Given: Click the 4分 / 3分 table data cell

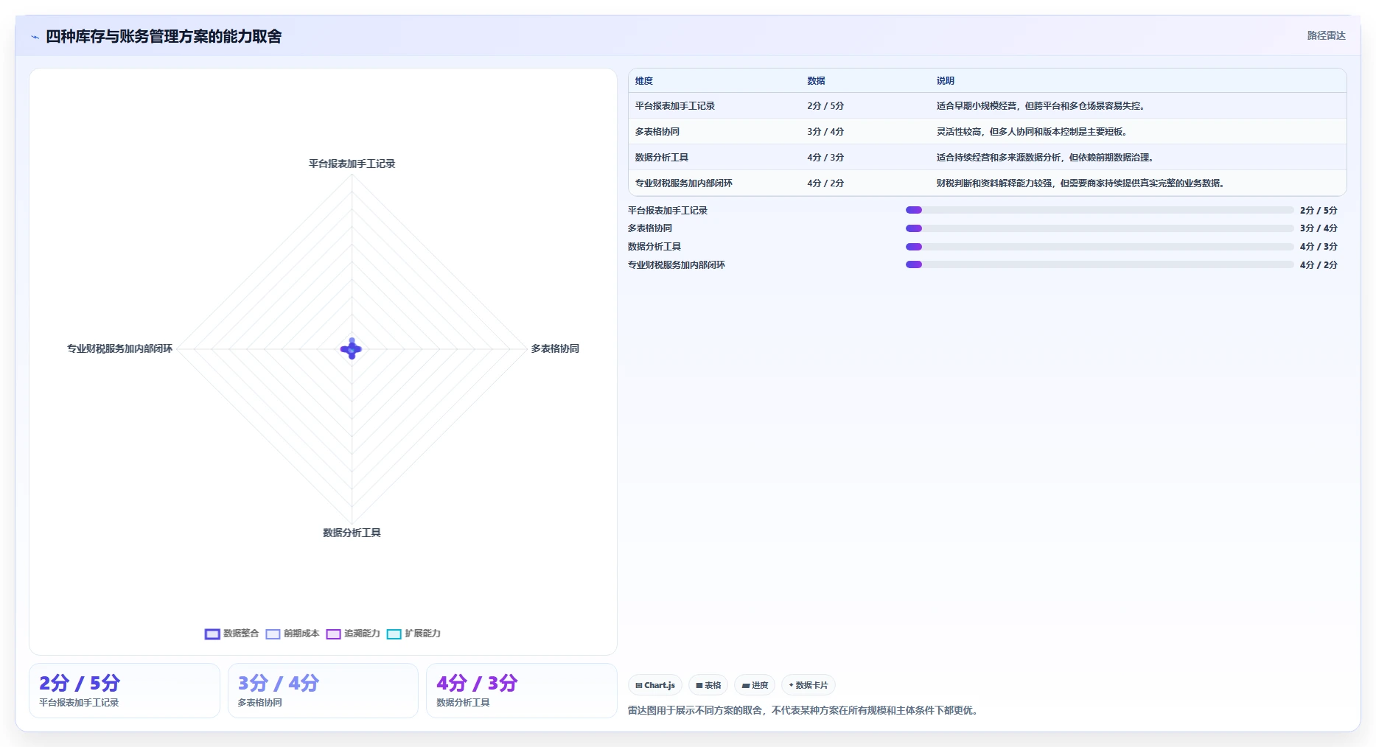Looking at the screenshot, I should tap(825, 158).
